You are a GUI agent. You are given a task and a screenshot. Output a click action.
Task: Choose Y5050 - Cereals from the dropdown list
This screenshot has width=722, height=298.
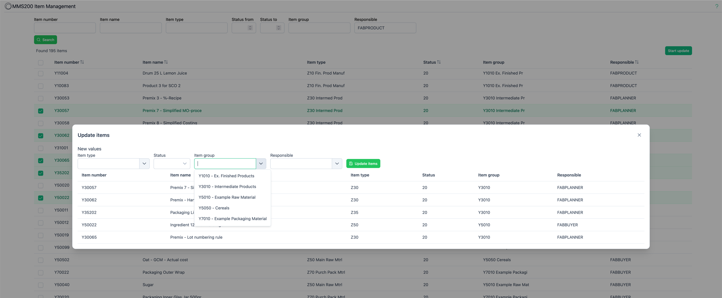click(214, 208)
